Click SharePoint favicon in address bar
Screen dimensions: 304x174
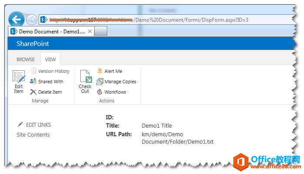click(43, 20)
